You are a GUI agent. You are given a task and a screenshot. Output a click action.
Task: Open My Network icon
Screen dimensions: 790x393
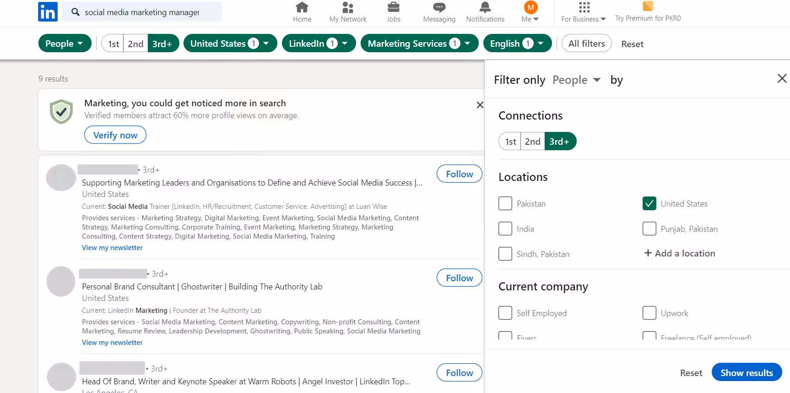(348, 7)
